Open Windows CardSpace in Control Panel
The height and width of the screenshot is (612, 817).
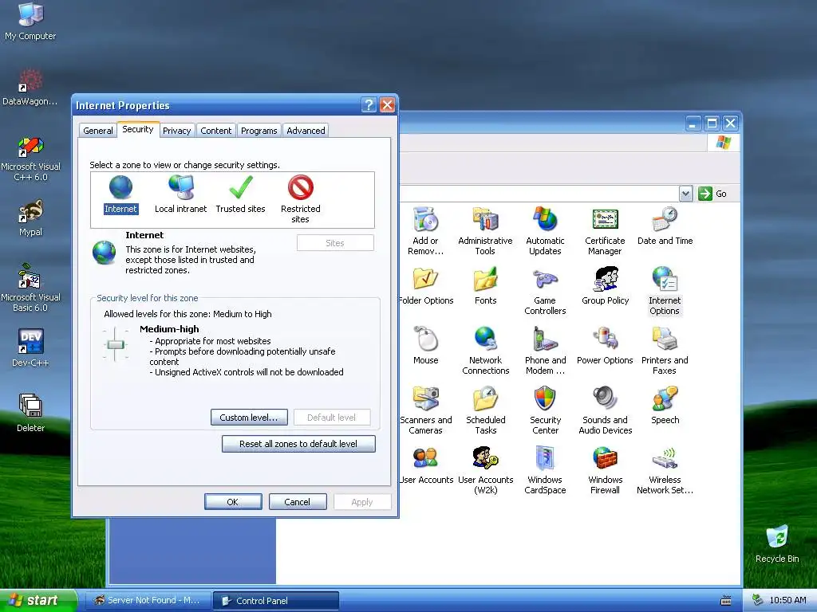pos(545,470)
